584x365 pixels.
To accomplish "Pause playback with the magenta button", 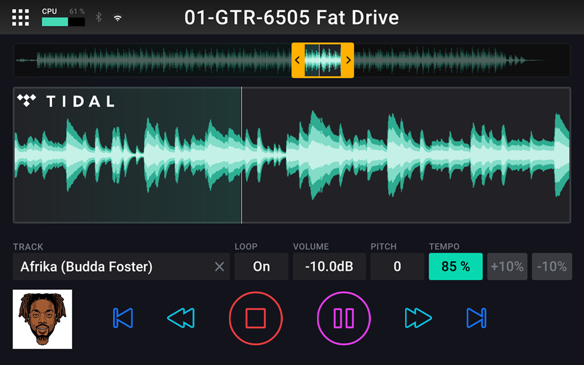I will click(343, 318).
